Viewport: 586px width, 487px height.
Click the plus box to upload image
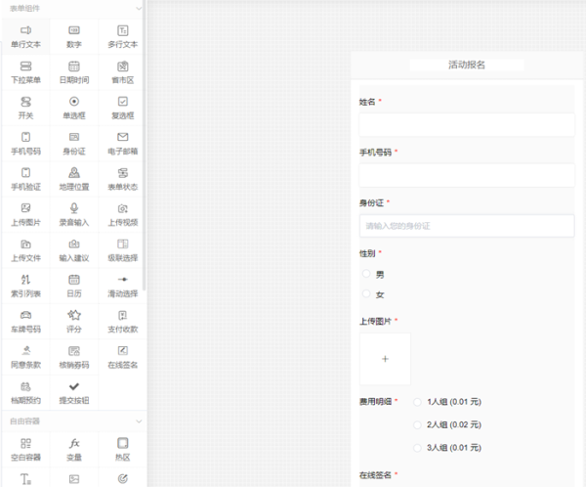[x=385, y=359]
